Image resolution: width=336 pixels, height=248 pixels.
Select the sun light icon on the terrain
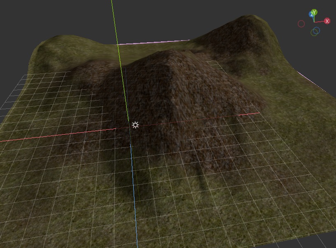pos(135,125)
